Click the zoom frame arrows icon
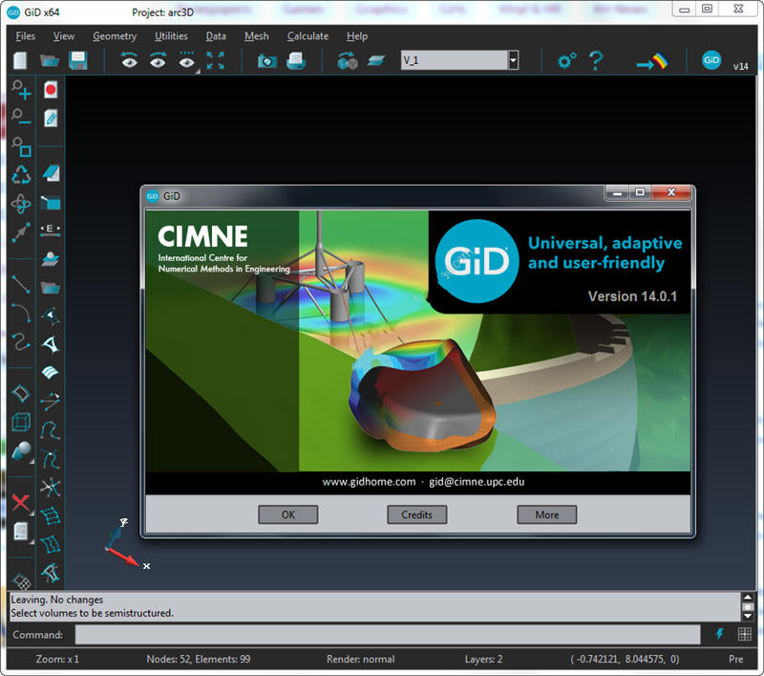764x676 pixels. click(216, 60)
